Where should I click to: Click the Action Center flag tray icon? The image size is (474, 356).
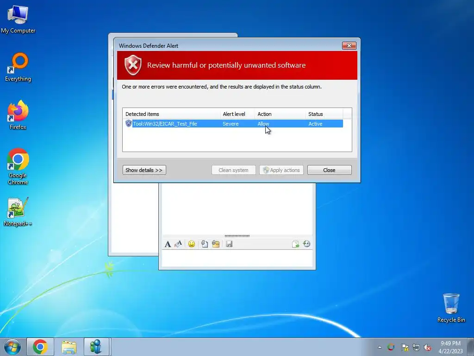[x=405, y=347]
